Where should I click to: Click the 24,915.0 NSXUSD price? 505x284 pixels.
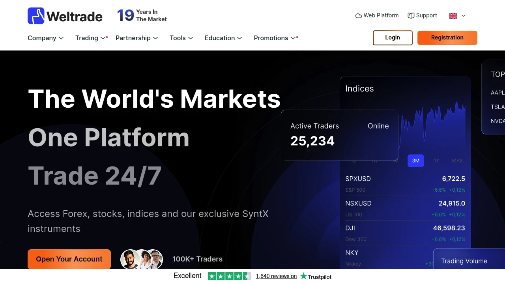(x=452, y=204)
